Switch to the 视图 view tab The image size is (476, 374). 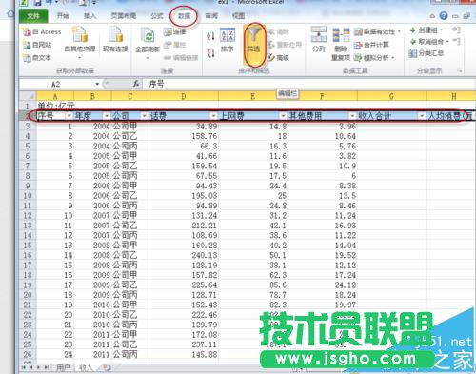(x=238, y=15)
